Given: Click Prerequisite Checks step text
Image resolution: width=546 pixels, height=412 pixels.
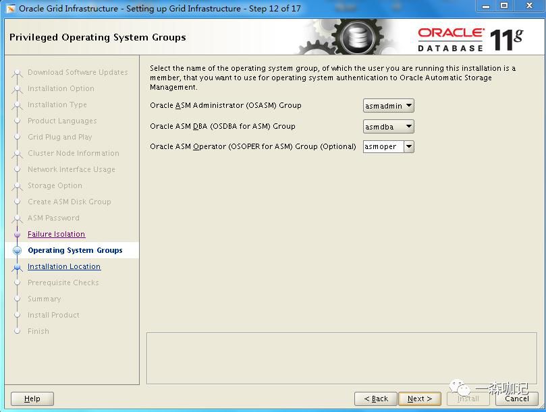Looking at the screenshot, I should pos(63,283).
